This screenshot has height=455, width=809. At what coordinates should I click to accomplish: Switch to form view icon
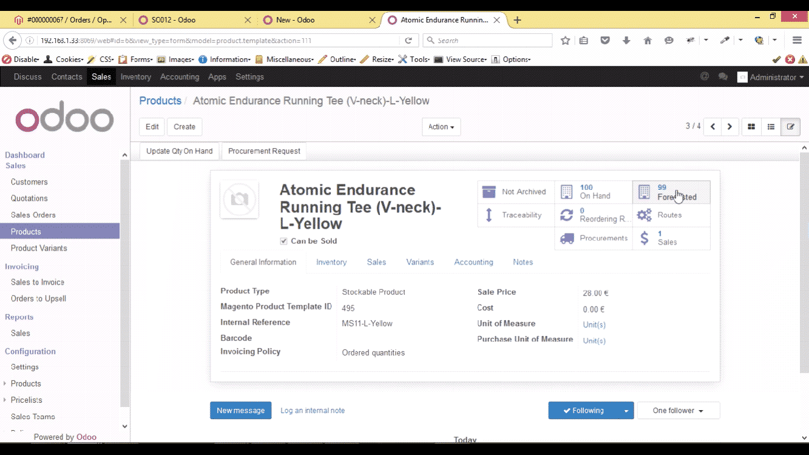tap(790, 127)
